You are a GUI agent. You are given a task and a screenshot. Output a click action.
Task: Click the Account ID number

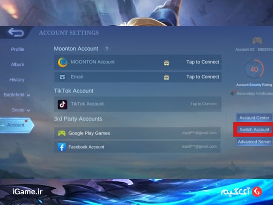(265, 50)
